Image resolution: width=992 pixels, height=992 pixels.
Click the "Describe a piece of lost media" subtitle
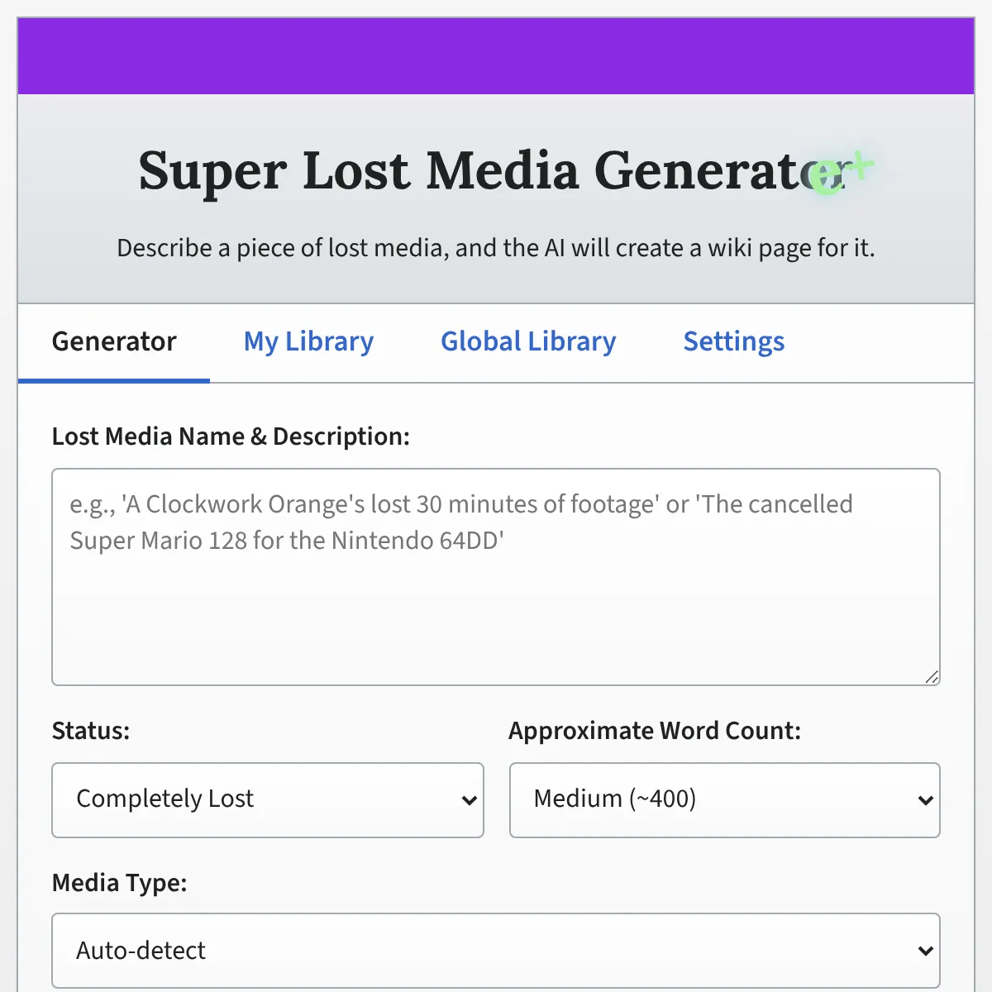click(x=495, y=248)
